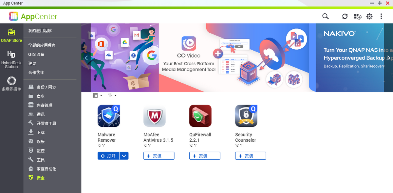Open the search magnifier icon
Image resolution: width=393 pixels, height=193 pixels.
point(325,16)
